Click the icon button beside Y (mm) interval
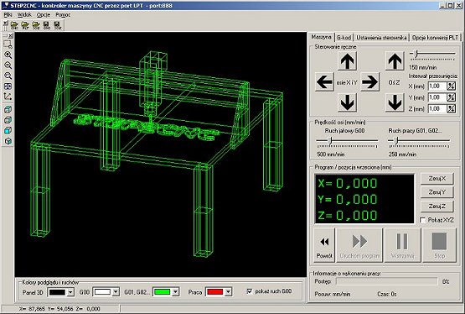465x314 pixels. (451, 97)
